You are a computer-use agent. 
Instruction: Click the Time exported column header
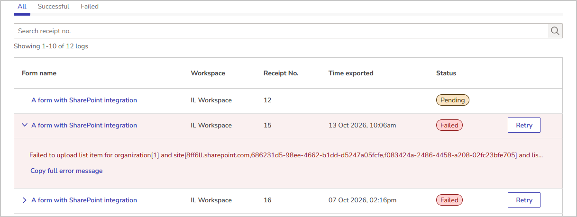click(x=351, y=73)
